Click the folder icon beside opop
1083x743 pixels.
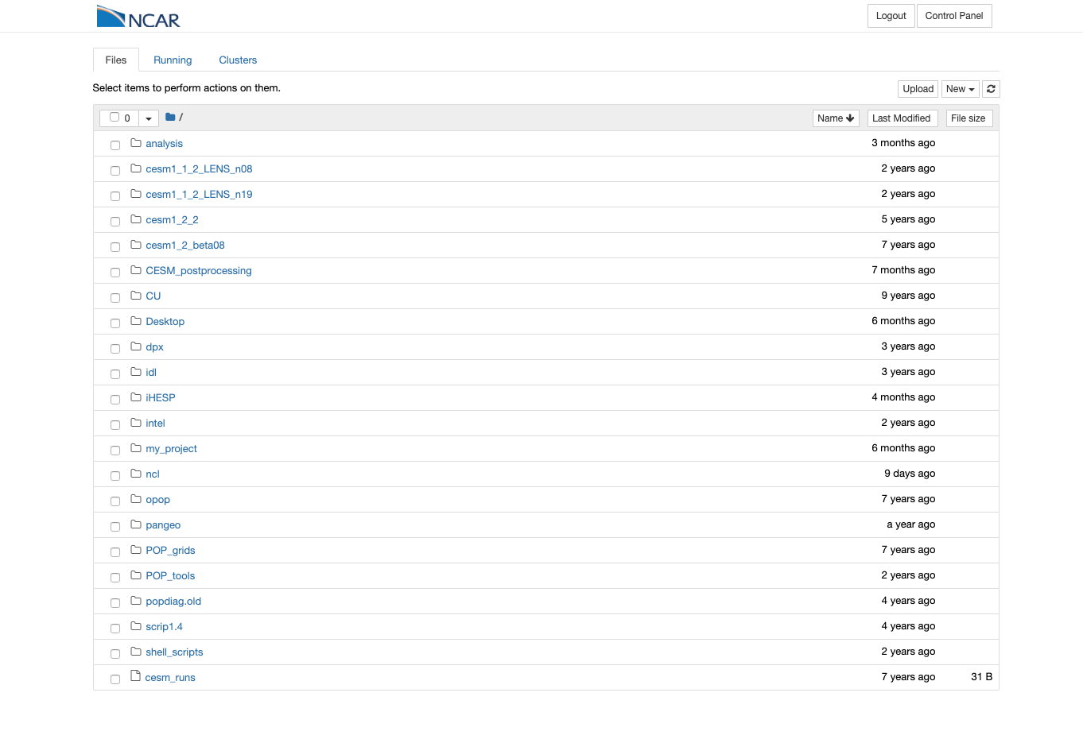136,499
